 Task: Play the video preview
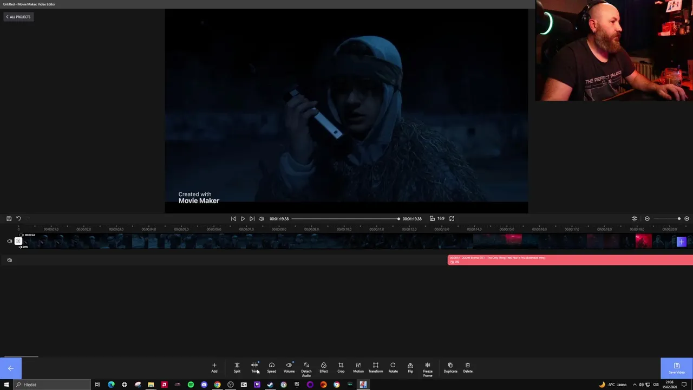coord(243,219)
